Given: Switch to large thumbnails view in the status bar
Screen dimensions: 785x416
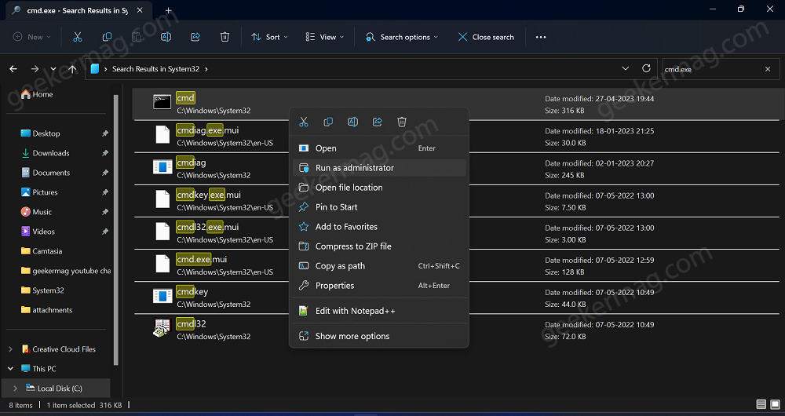Looking at the screenshot, I should 775,404.
